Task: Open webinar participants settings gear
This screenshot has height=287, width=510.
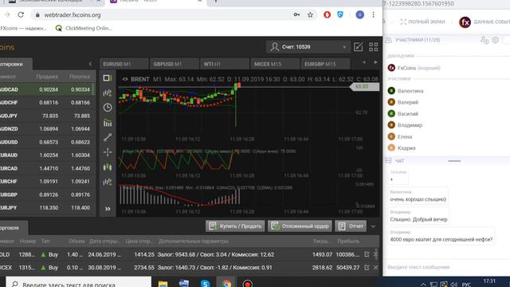Action: click(x=495, y=40)
